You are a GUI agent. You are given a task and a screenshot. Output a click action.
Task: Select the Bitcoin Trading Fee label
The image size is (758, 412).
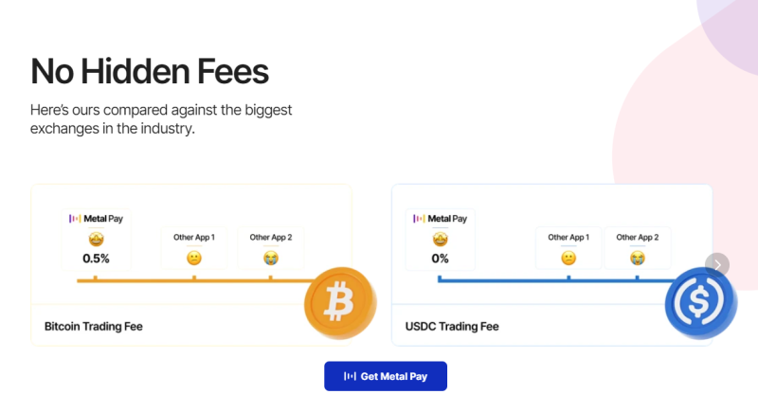[x=93, y=327]
